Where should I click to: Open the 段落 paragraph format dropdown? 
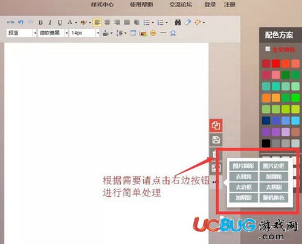(22, 33)
